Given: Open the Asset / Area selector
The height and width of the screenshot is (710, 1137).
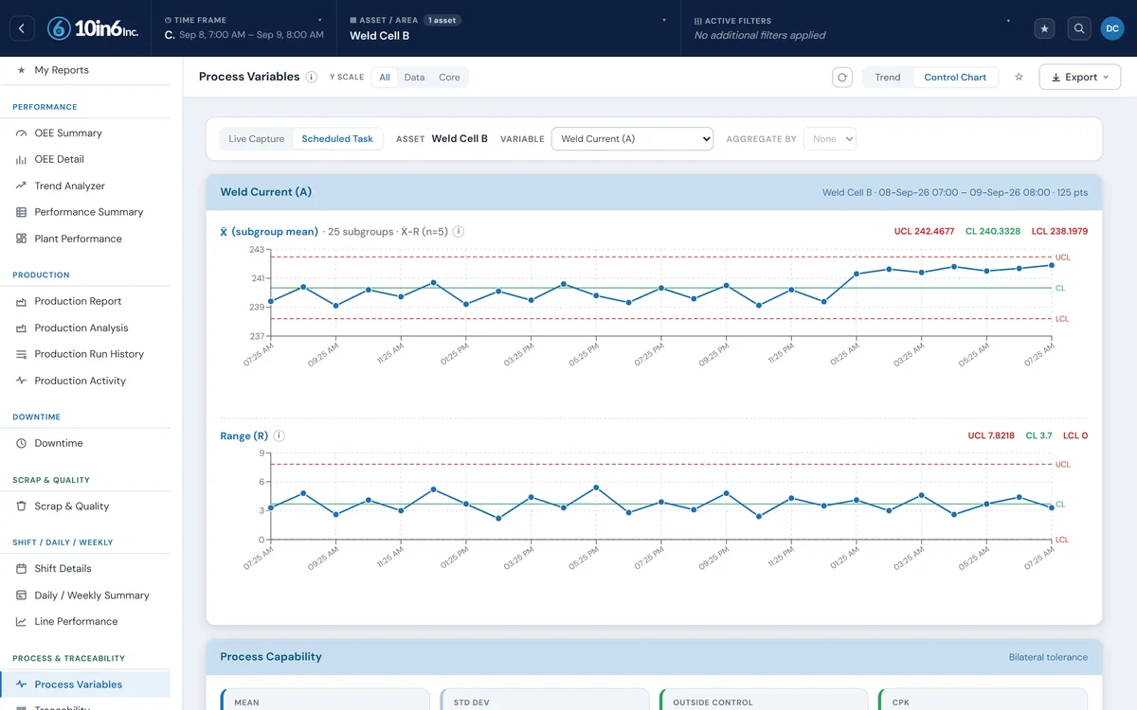Looking at the screenshot, I should pyautogui.click(x=510, y=28).
